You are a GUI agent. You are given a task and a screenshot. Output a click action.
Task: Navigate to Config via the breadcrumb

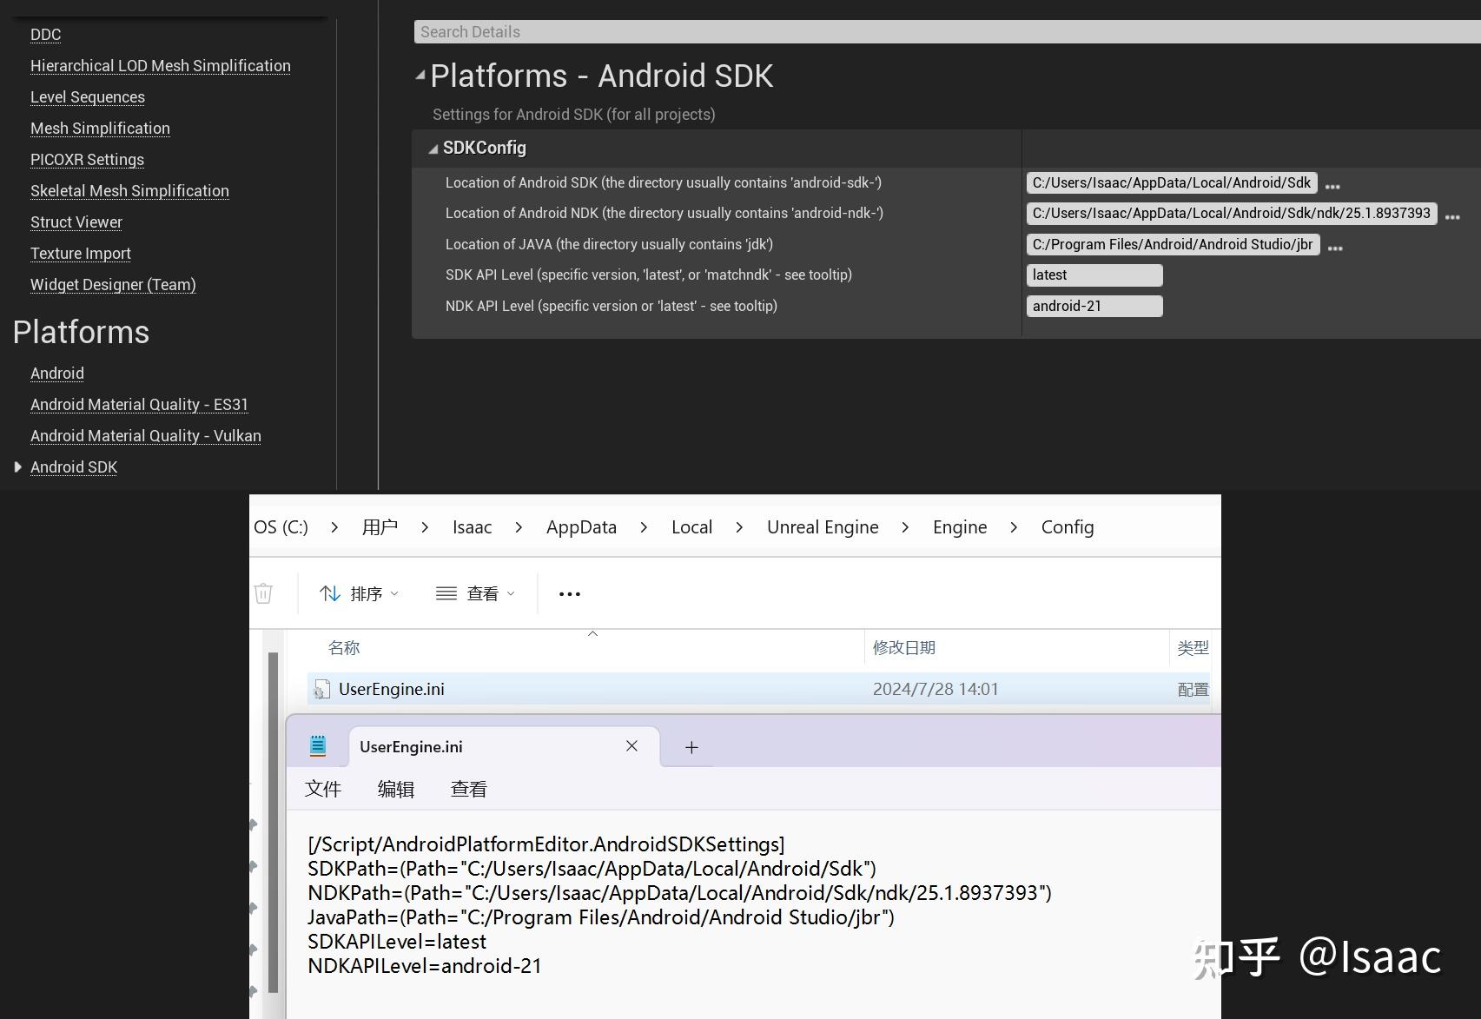pyautogui.click(x=1067, y=526)
